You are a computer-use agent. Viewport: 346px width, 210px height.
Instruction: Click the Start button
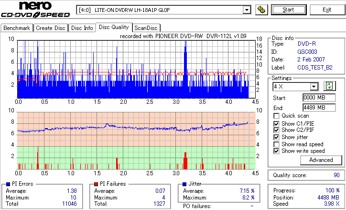point(289,10)
